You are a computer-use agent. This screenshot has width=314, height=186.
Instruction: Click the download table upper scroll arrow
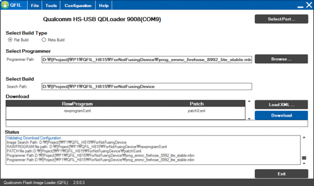click(x=249, y=101)
